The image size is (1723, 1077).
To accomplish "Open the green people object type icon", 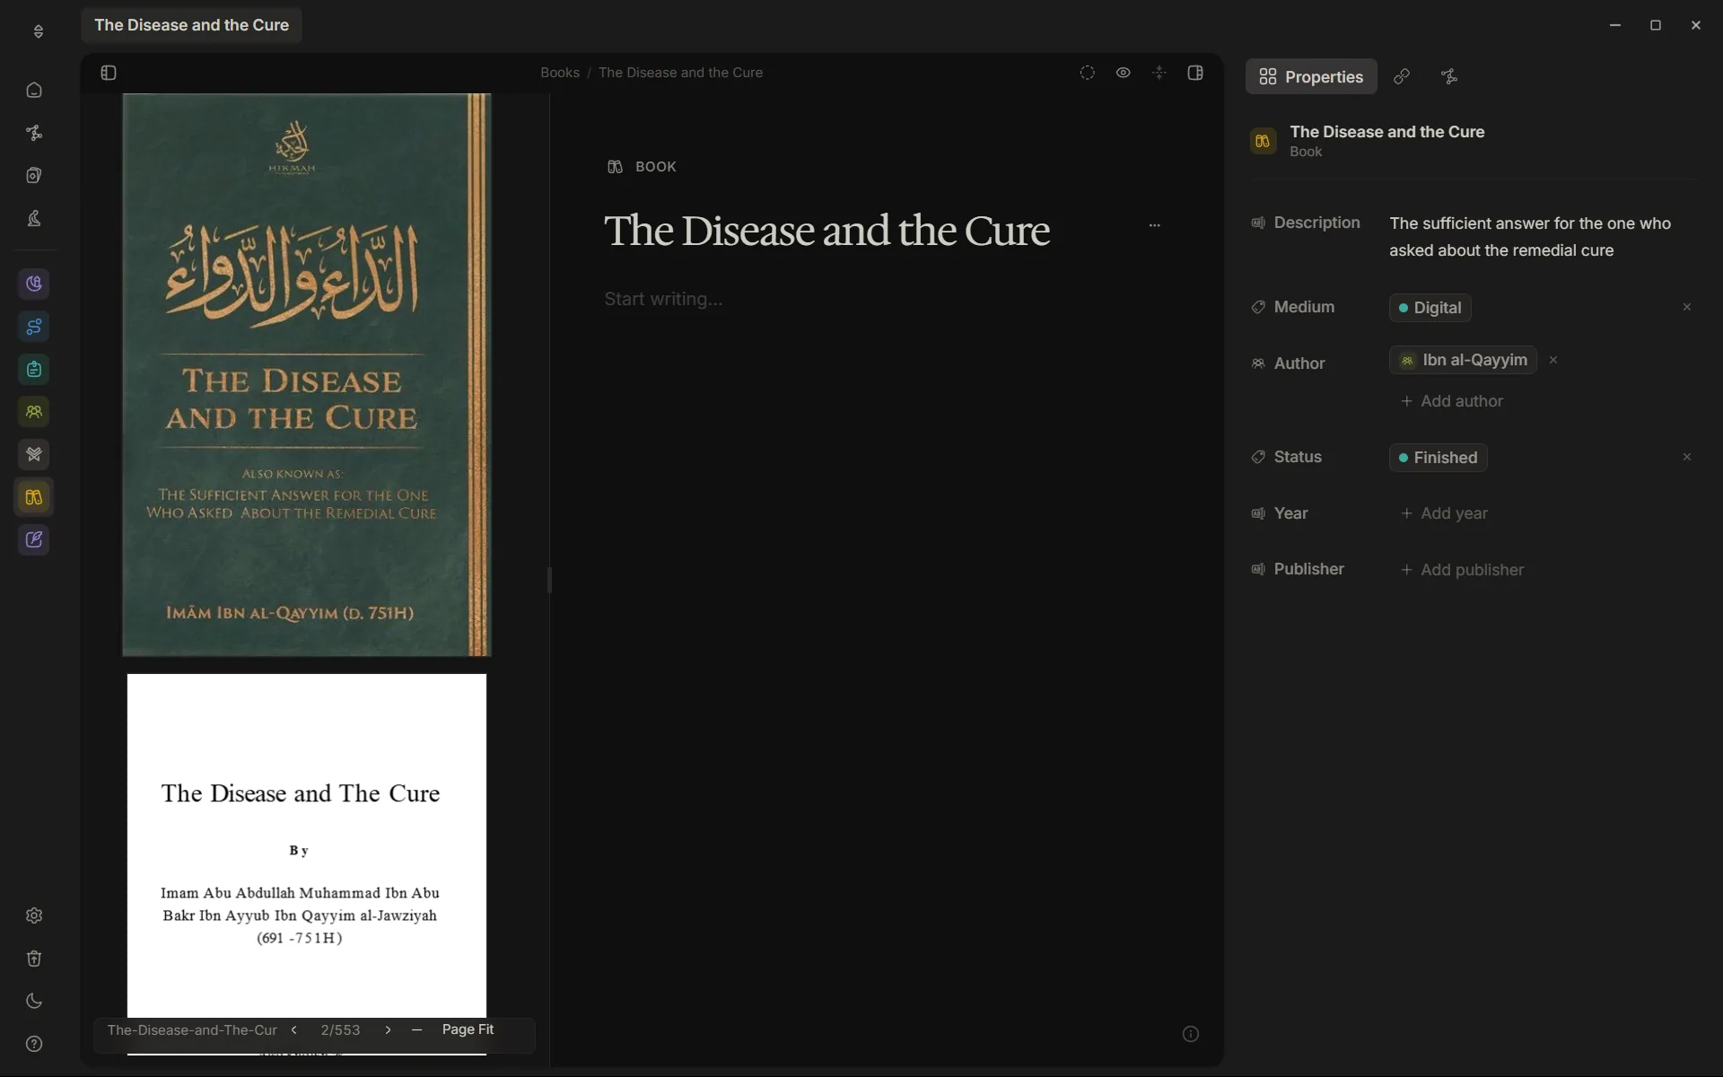I will point(34,412).
